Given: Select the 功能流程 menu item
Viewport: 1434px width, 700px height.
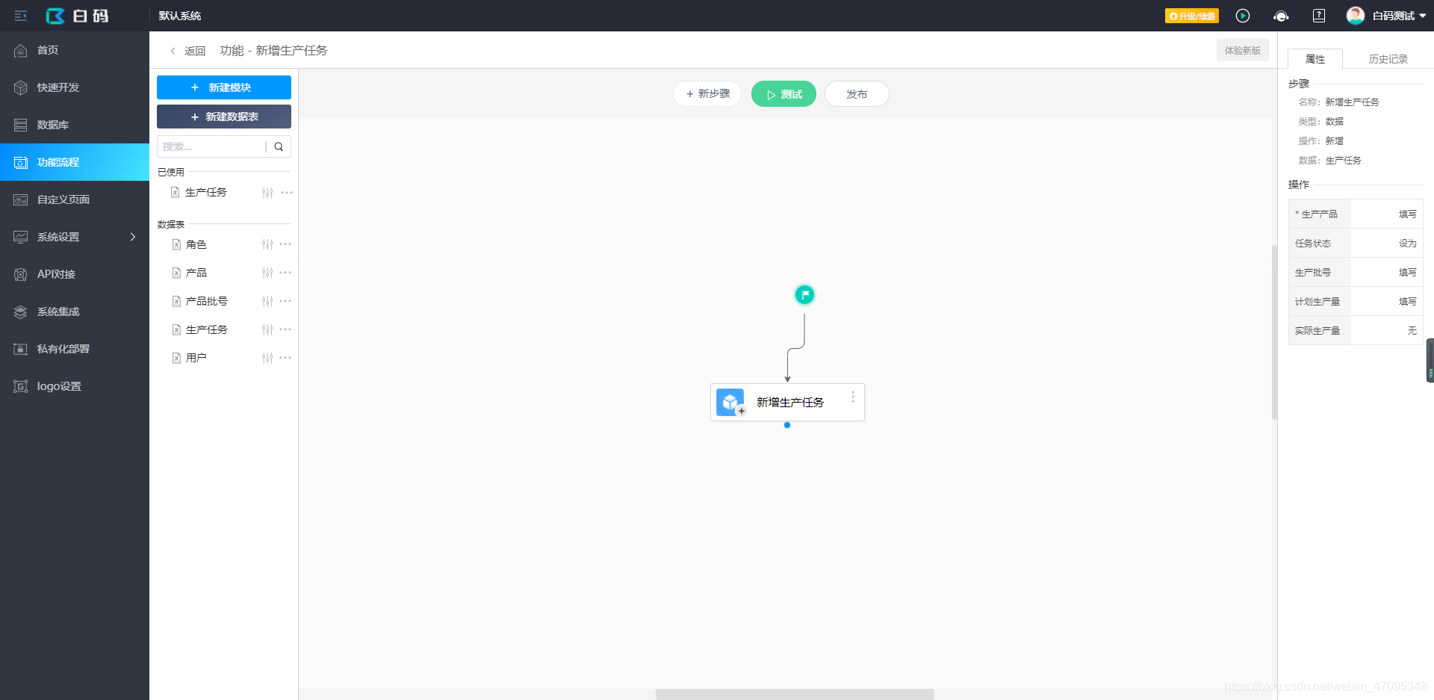Looking at the screenshot, I should pyautogui.click(x=75, y=162).
